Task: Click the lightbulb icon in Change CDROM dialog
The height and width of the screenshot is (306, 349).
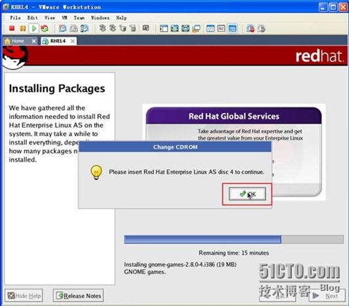Action: [97, 172]
